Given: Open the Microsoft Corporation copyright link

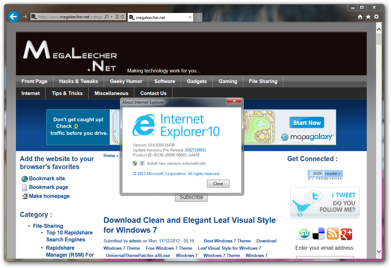Looking at the screenshot, I should coord(176,174).
